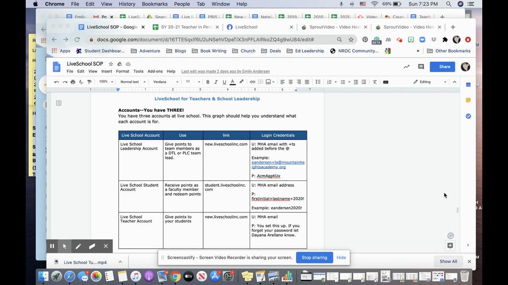Open Tasks in the side panel

tap(468, 116)
